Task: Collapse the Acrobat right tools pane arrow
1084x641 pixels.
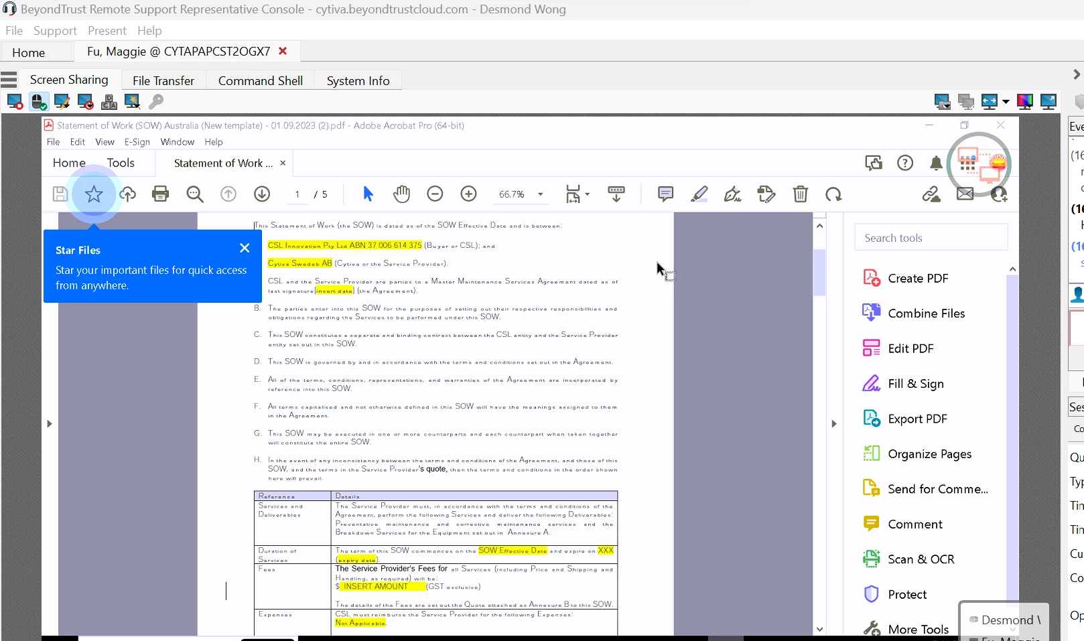Action: (x=833, y=423)
